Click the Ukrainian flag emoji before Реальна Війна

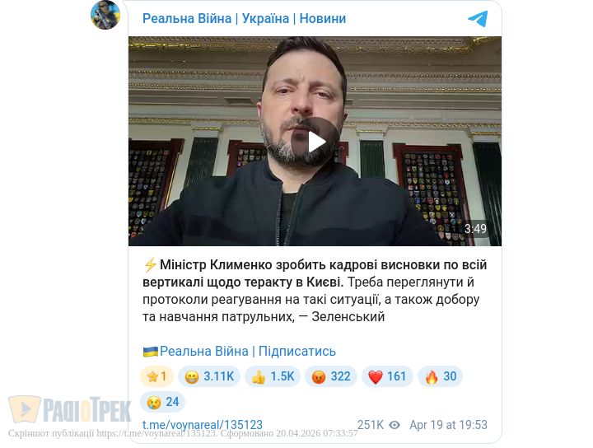point(151,351)
